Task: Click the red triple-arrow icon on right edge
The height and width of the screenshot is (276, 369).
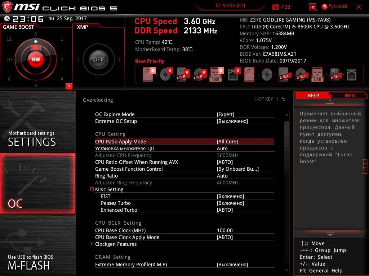Action: pos(365,174)
